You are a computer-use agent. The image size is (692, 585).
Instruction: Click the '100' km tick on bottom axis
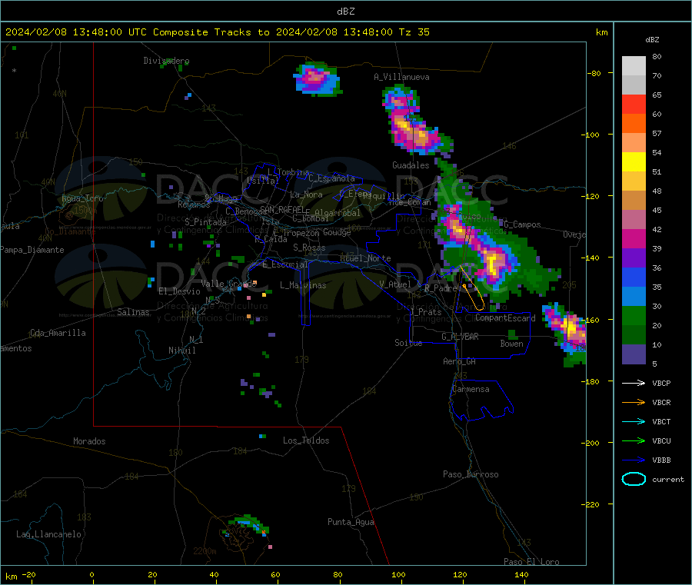click(398, 574)
